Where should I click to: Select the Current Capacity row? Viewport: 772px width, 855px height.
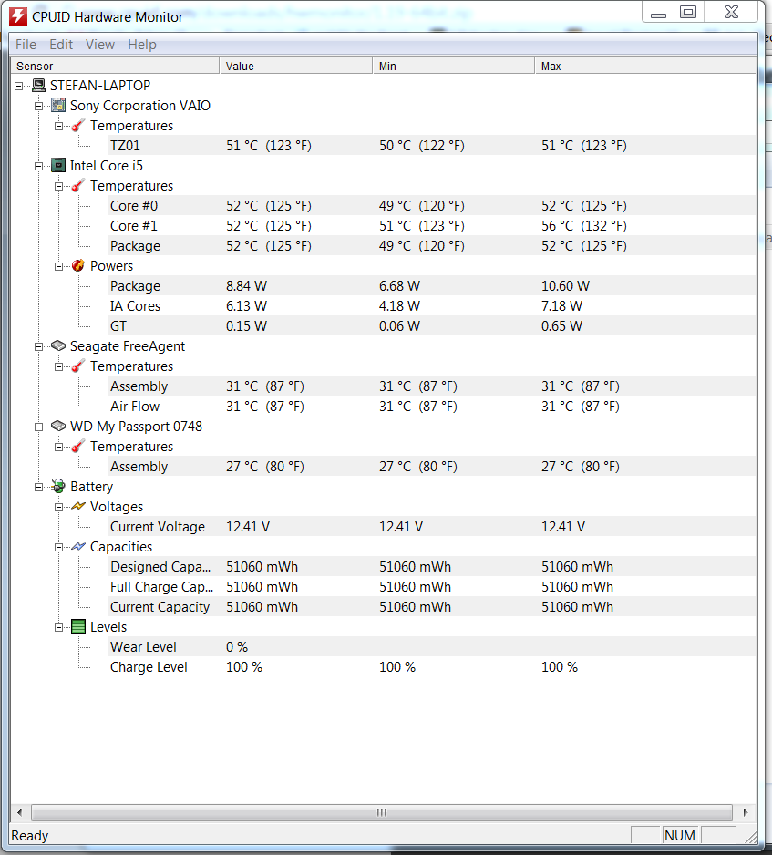pyautogui.click(x=432, y=607)
